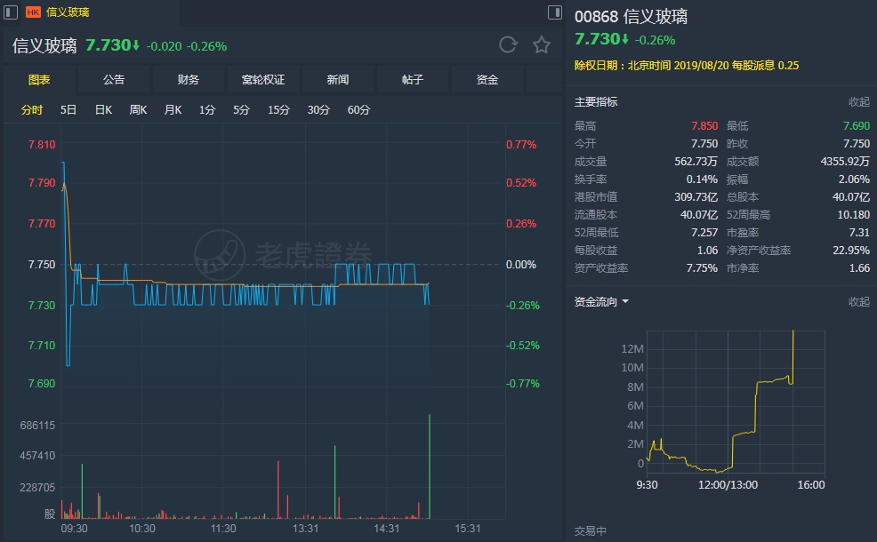Select the 15分 interval
This screenshot has width=877, height=542.
278,109
